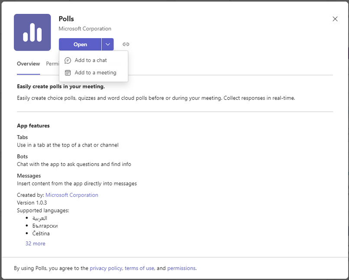Click the calendar icon for meeting option

[68, 72]
